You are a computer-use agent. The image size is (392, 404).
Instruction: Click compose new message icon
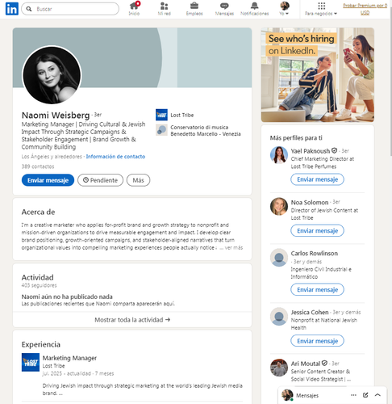click(365, 395)
